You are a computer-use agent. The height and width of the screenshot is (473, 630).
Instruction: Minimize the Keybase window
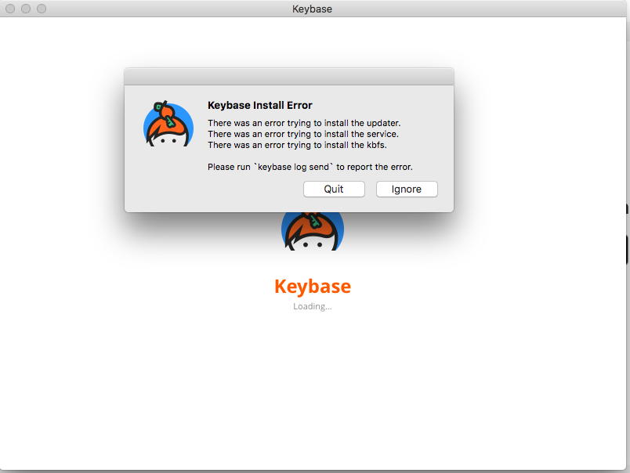(26, 9)
